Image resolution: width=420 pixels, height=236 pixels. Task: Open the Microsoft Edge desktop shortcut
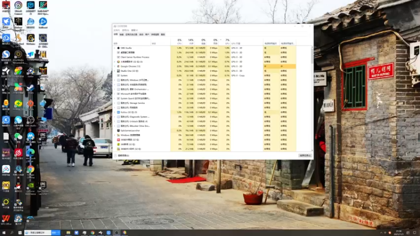30,155
